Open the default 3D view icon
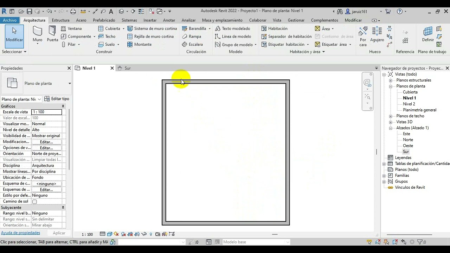The width and height of the screenshot is (450, 253). pos(121,12)
